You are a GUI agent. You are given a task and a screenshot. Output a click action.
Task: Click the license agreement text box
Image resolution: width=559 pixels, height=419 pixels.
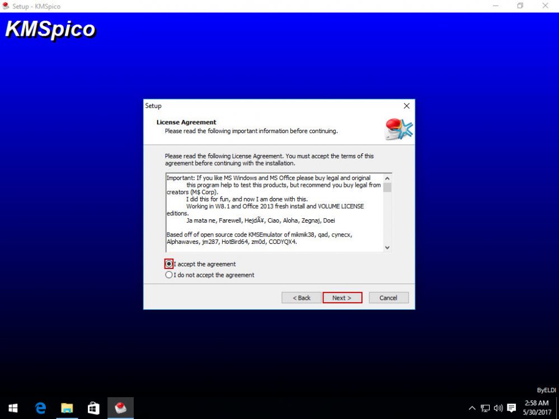(x=279, y=213)
